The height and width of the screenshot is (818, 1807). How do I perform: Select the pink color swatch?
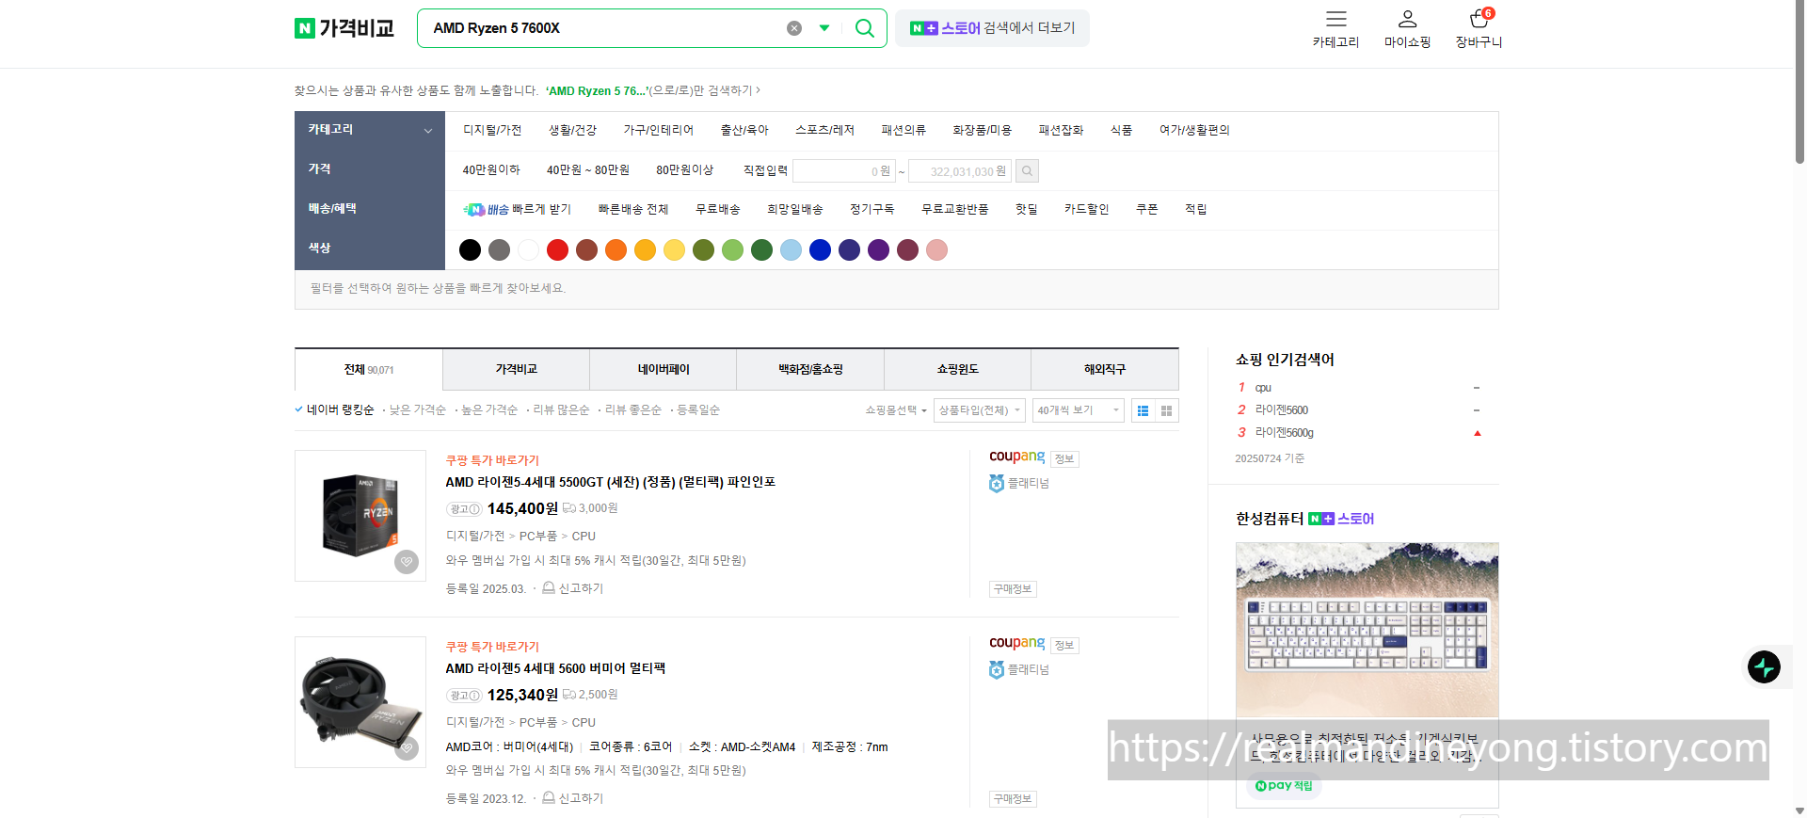click(936, 249)
